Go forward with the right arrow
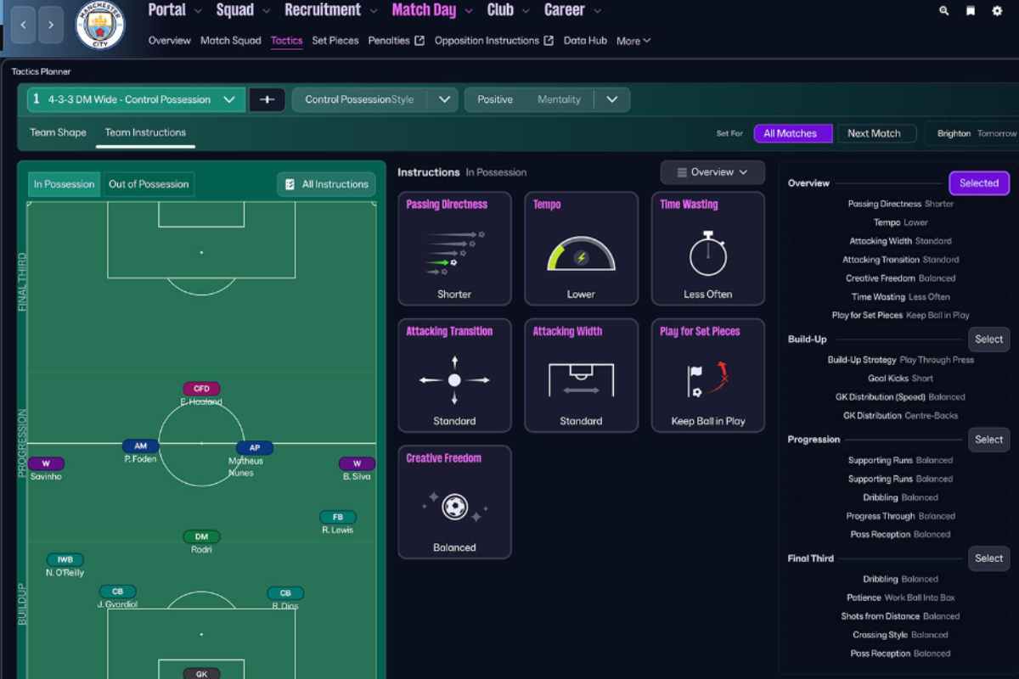The height and width of the screenshot is (679, 1019). pyautogui.click(x=51, y=25)
